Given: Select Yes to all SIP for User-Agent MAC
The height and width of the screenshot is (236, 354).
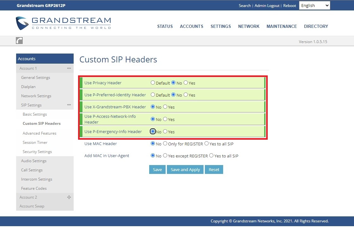Looking at the screenshot, I should click(x=211, y=156).
